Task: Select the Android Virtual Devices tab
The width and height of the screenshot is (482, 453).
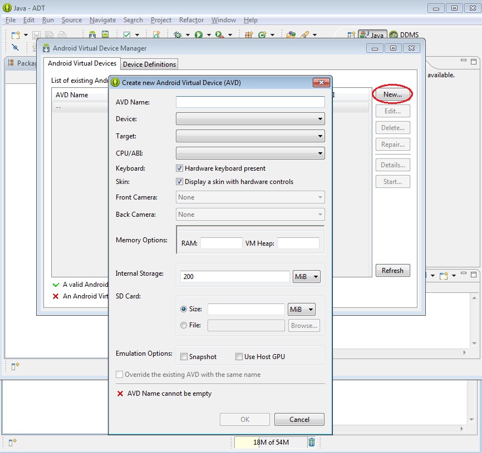Action: pyautogui.click(x=82, y=63)
